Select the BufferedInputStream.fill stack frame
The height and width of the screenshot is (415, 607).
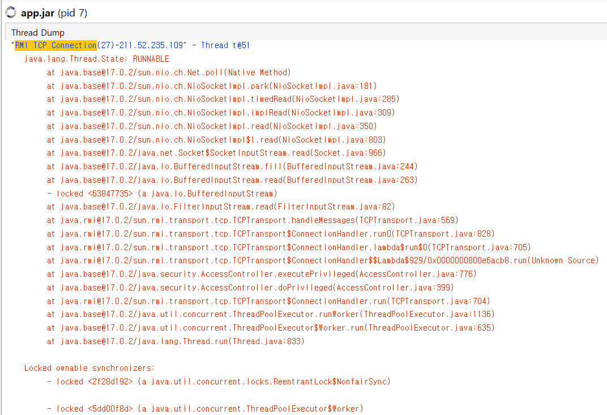coord(232,166)
